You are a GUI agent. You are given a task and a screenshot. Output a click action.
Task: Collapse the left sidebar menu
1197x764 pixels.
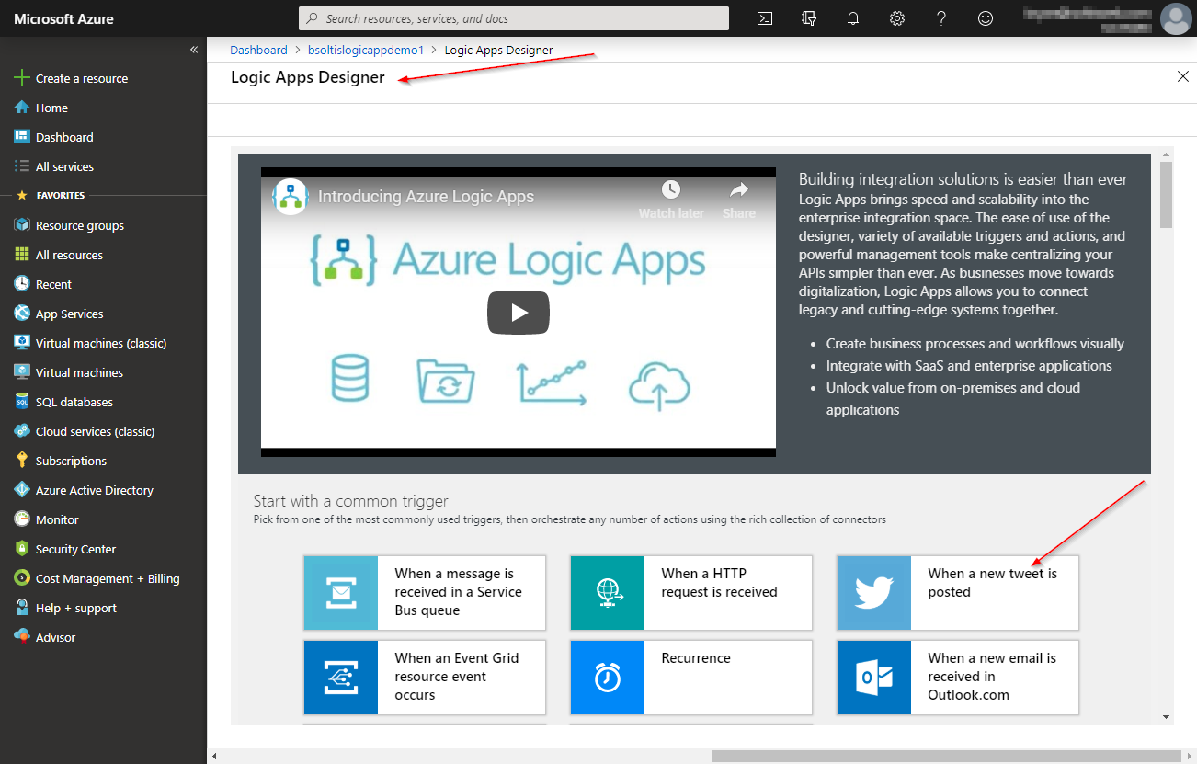(194, 50)
